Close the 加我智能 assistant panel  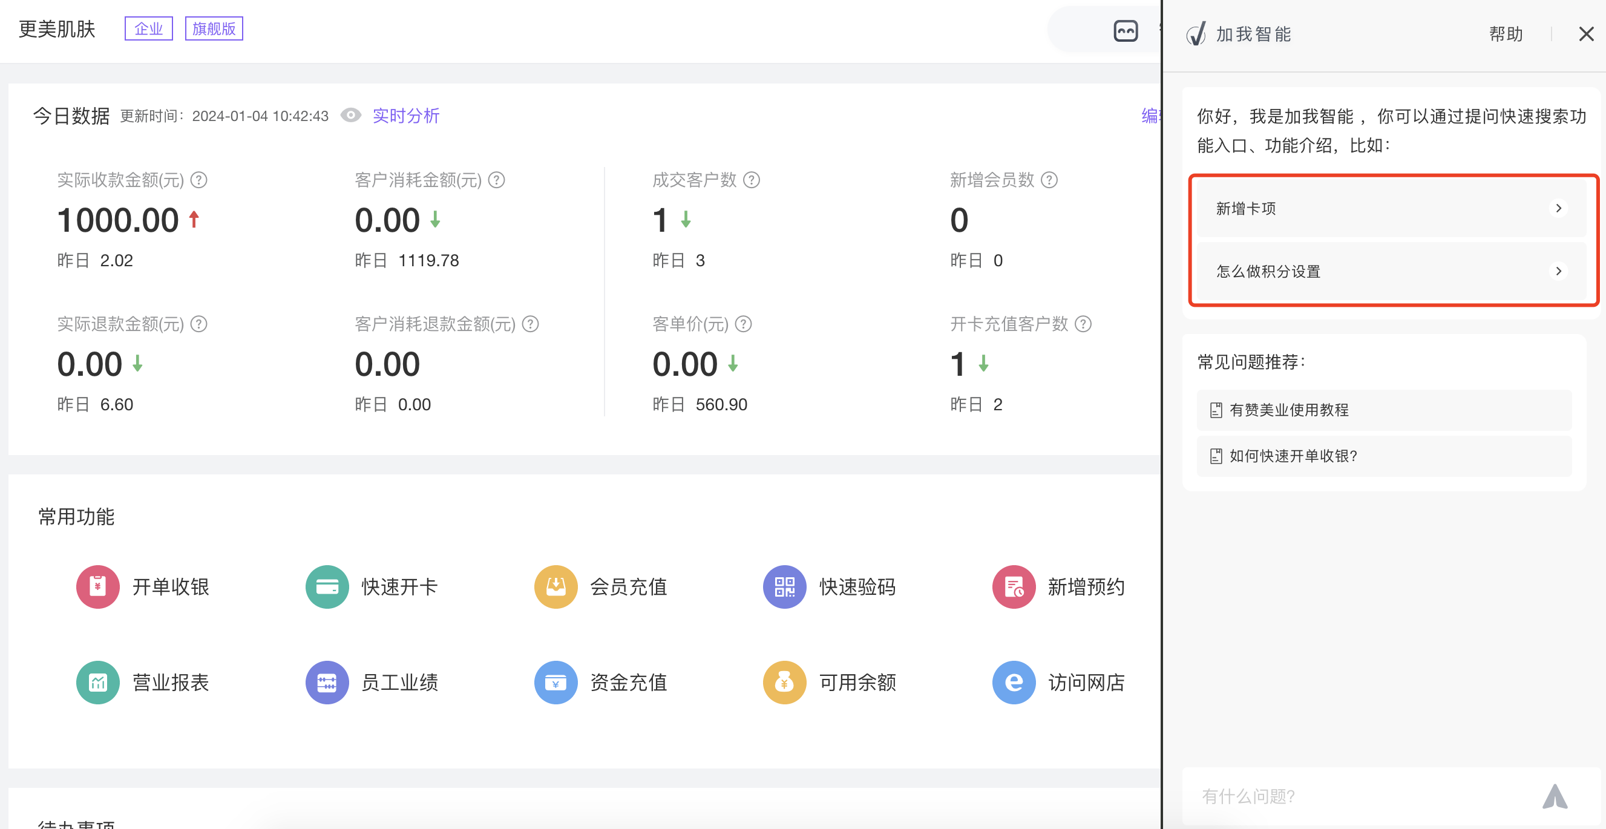[x=1586, y=34]
